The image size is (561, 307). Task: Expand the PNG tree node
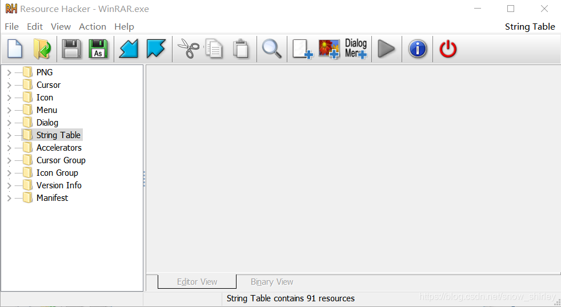pos(9,72)
